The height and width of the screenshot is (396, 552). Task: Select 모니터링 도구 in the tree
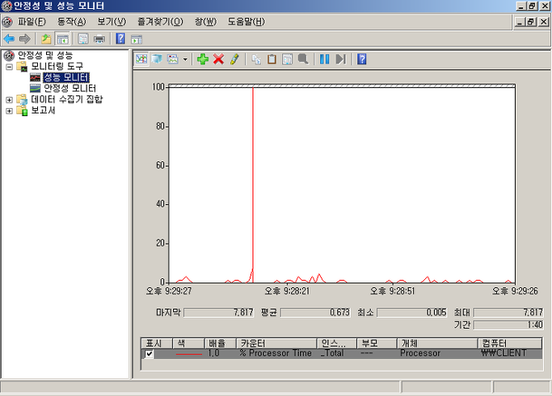[57, 66]
